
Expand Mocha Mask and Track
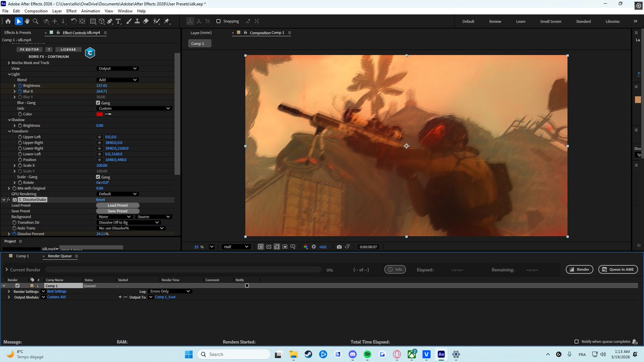tap(9, 63)
